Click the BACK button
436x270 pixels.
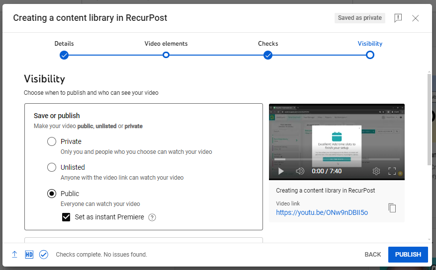tap(372, 255)
